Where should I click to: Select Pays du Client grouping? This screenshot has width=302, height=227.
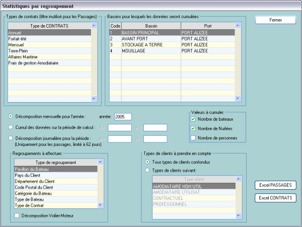[x=56, y=175]
